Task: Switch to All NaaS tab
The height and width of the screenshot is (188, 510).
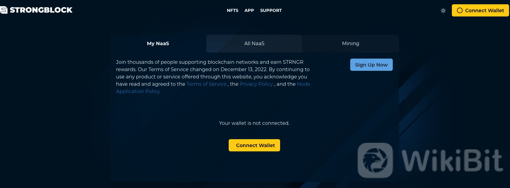Action: (254, 44)
